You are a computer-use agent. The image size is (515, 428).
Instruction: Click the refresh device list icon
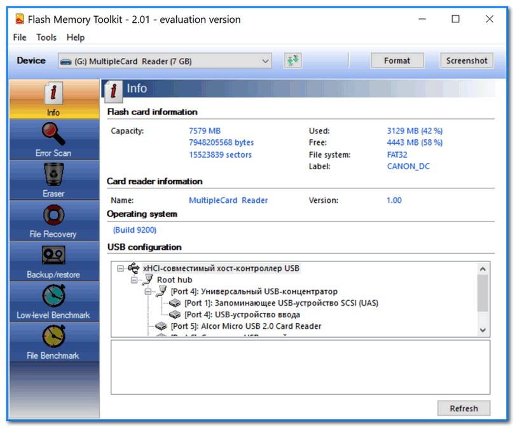tap(292, 61)
